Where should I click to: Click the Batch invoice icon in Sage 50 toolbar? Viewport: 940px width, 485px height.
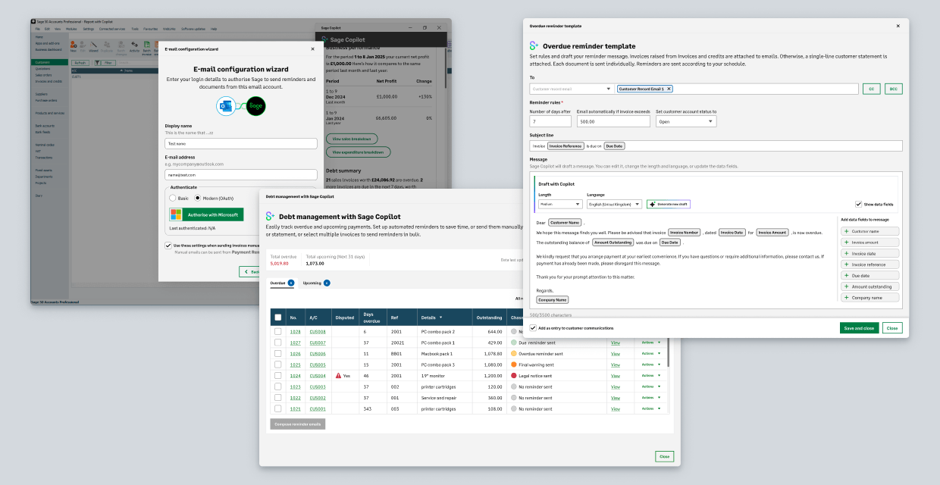click(x=146, y=45)
